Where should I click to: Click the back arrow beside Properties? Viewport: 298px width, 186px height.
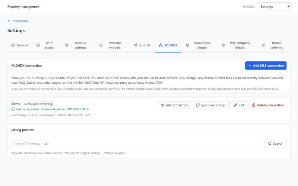(9, 21)
